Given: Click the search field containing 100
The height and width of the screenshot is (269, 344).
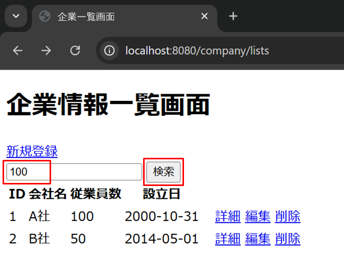Looking at the screenshot, I should (74, 172).
